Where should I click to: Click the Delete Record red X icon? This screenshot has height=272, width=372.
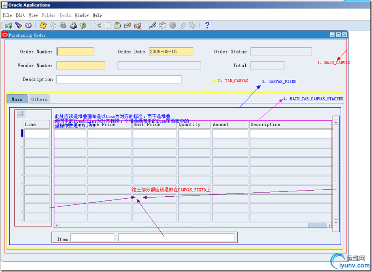coord(138,25)
